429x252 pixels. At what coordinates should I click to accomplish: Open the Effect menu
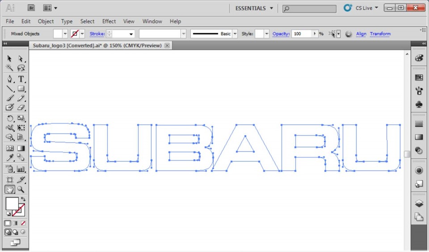click(109, 21)
